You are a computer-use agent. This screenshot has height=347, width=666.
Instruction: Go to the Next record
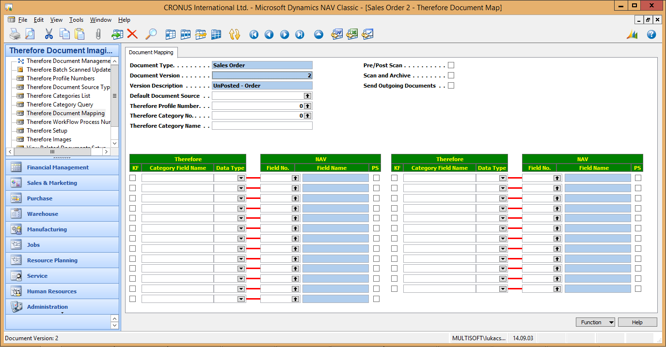pos(285,34)
